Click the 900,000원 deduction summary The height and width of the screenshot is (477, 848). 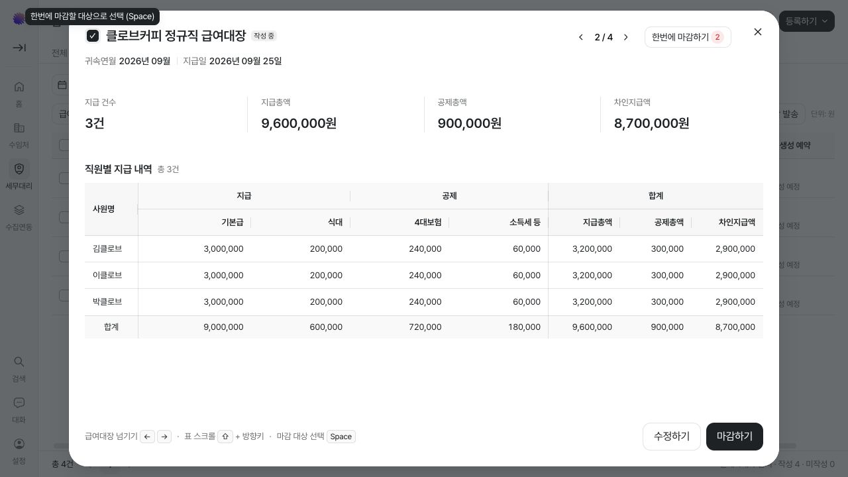tap(470, 123)
